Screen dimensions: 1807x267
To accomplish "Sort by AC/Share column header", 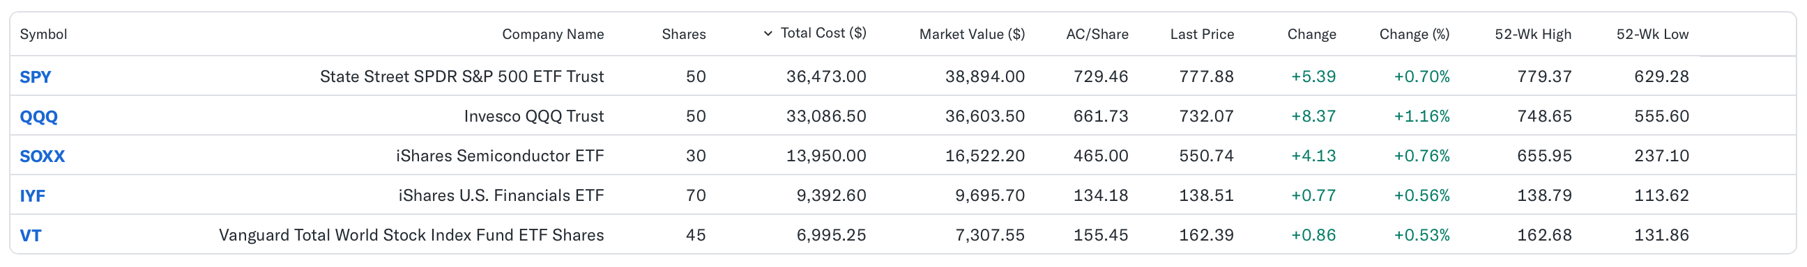I will pos(1097,34).
